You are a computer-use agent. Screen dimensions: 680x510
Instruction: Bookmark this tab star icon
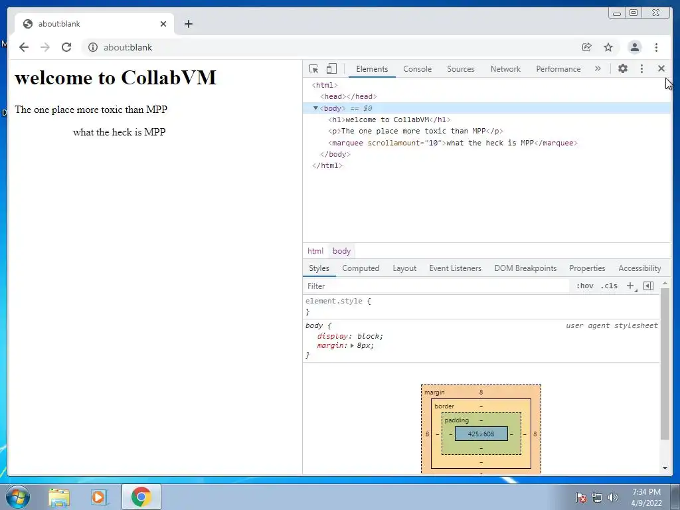click(x=608, y=47)
